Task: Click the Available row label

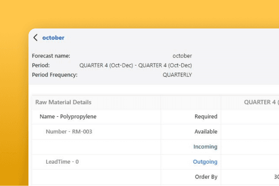Action: (206, 131)
